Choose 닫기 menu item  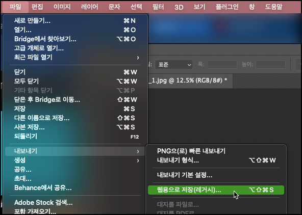tap(75, 72)
